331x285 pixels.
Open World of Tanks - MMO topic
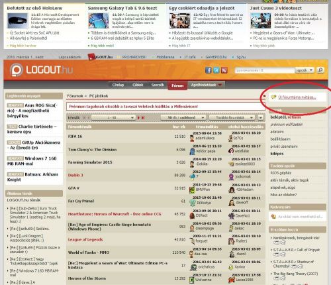pos(89,253)
